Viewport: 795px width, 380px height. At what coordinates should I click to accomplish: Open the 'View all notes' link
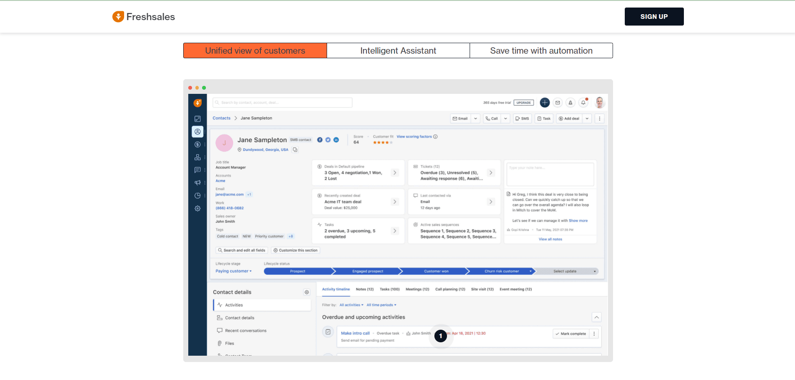[550, 239]
